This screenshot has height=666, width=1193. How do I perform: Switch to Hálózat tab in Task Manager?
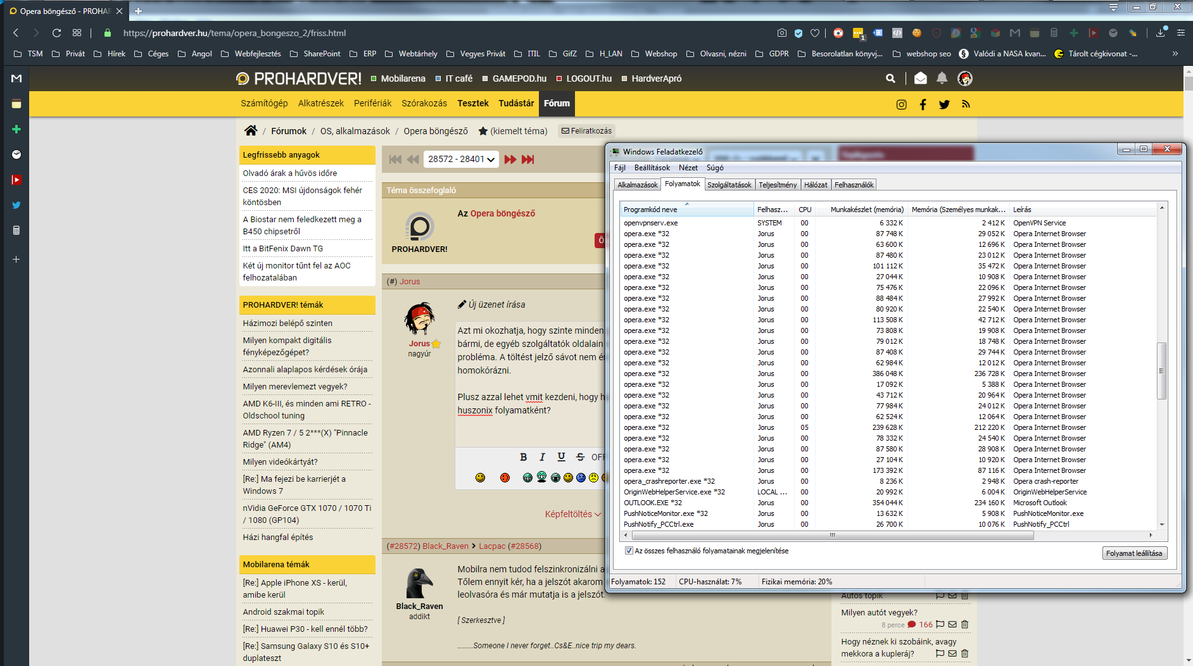tap(816, 185)
